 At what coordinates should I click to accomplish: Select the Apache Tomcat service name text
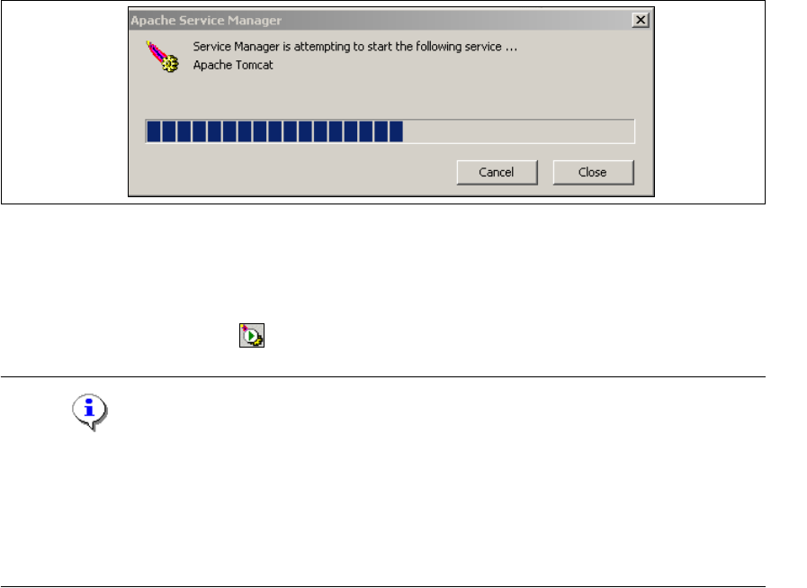(x=233, y=65)
